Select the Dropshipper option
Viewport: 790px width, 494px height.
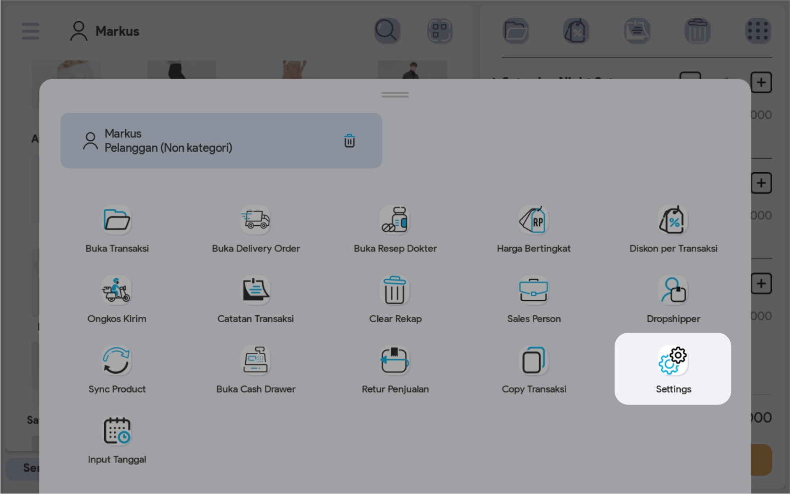pyautogui.click(x=673, y=291)
